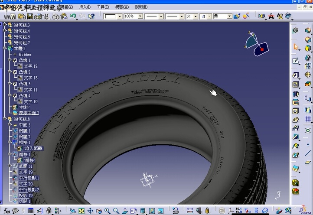This screenshot has height=215, width=313.
Task: Select the Mirror tool
Action: 308,110
